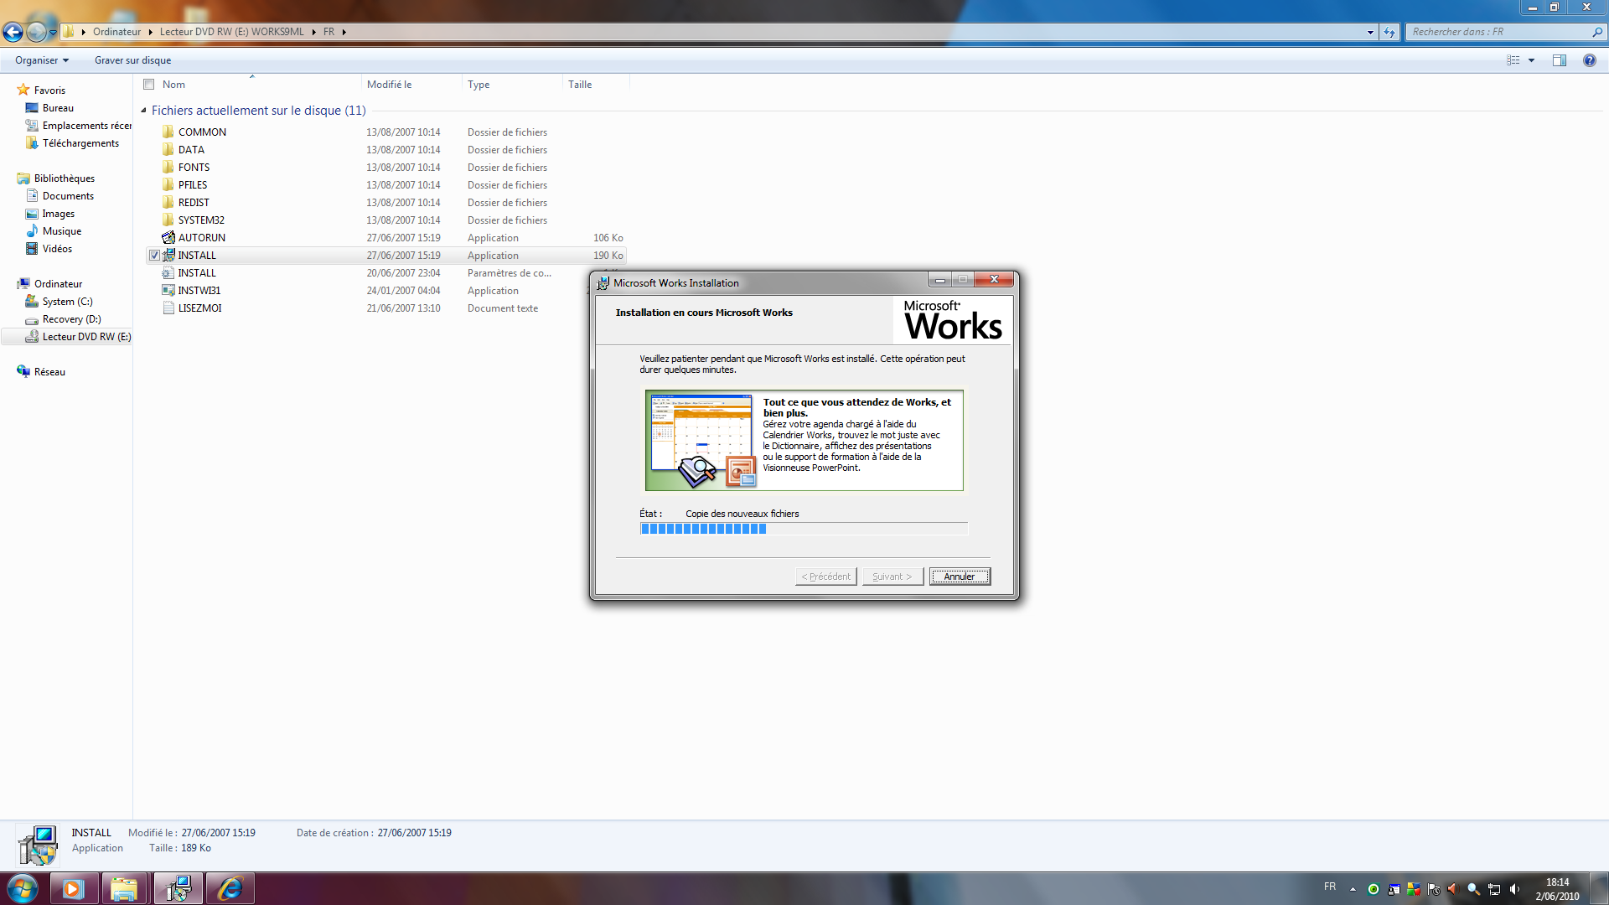The image size is (1609, 905).
Task: Open the recent pages dropdown arrow
Action: coord(53,33)
